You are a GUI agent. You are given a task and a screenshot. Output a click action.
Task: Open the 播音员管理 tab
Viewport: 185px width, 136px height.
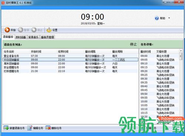[x=47, y=37]
